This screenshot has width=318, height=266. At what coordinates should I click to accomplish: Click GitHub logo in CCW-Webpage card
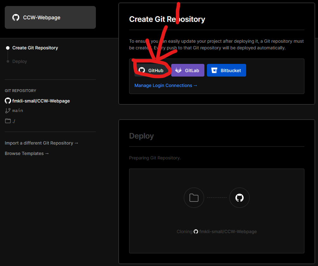16,17
